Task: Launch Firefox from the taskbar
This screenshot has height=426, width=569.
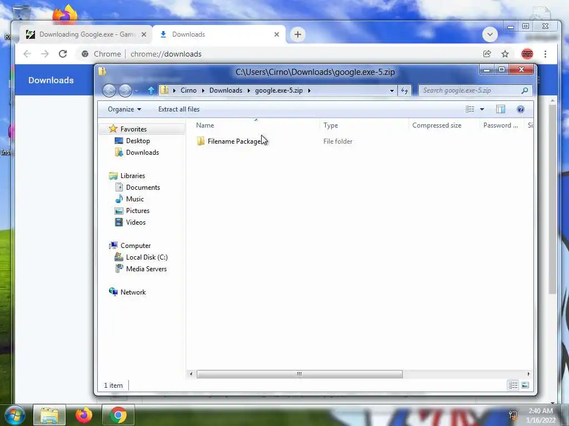Action: pyautogui.click(x=84, y=415)
